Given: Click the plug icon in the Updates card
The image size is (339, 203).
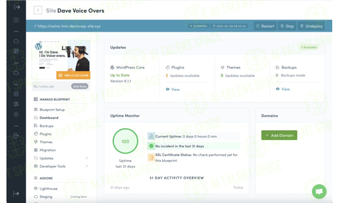Looking at the screenshot, I should [x=167, y=68].
